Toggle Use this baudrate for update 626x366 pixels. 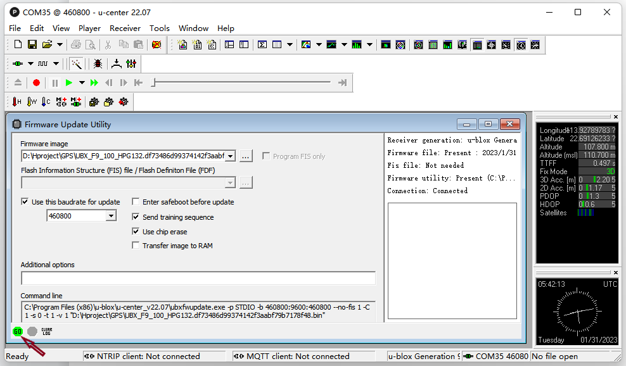(25, 201)
